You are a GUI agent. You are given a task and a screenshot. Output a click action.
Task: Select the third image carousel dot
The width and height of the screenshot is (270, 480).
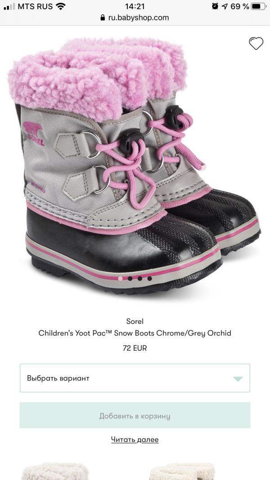140,279
